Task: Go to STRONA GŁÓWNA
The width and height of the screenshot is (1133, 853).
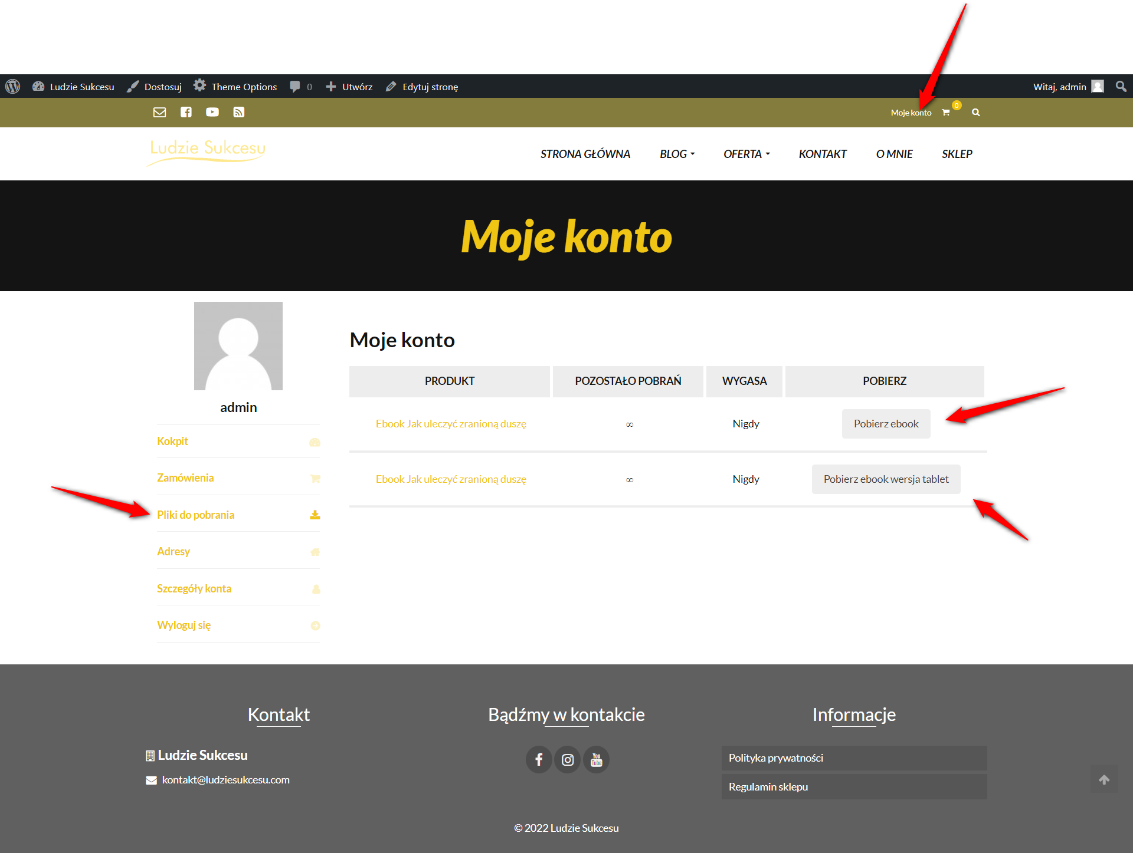Action: pos(585,154)
